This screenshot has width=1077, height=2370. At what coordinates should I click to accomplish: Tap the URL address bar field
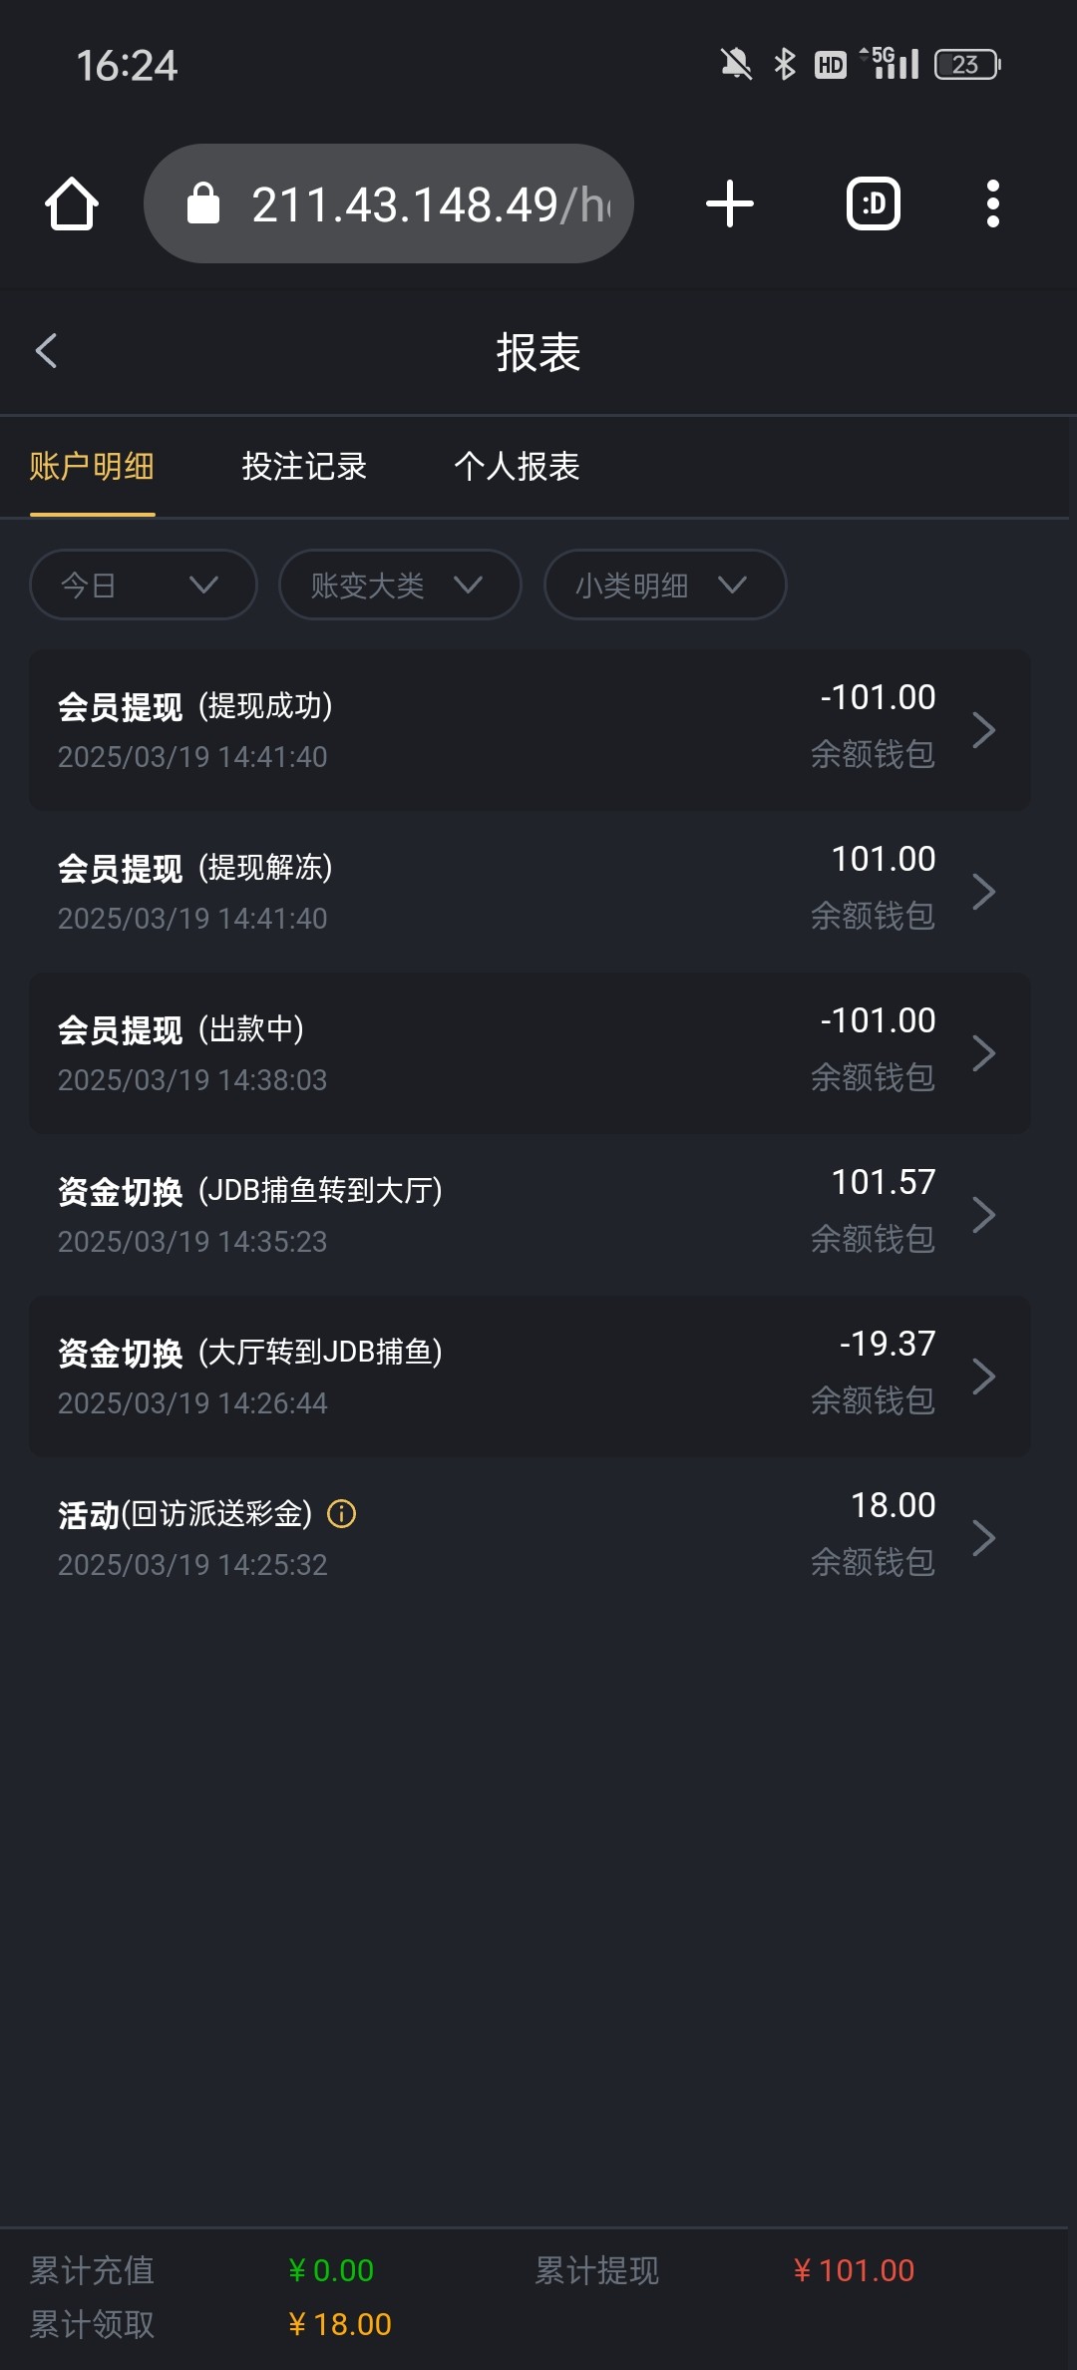point(429,204)
